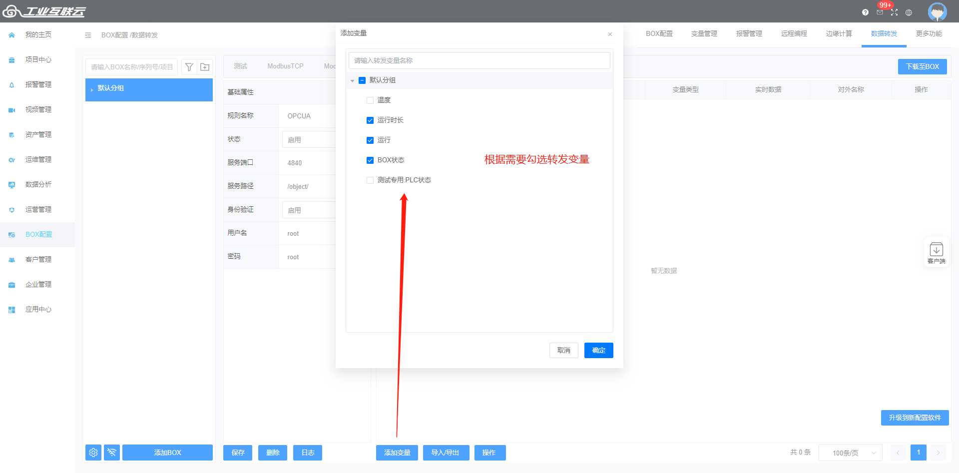Image resolution: width=959 pixels, height=473 pixels.
Task: Open the 身份验证 启用 dropdown
Action: (309, 210)
